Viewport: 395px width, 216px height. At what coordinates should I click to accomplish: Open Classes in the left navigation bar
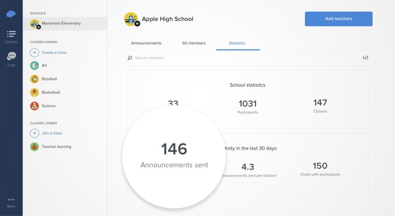(x=11, y=37)
